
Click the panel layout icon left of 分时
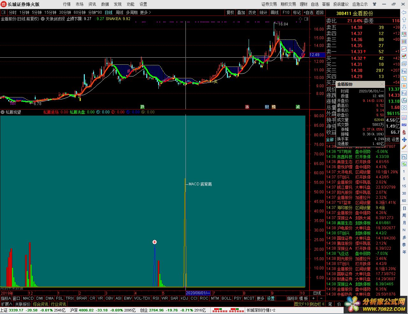(4, 12)
